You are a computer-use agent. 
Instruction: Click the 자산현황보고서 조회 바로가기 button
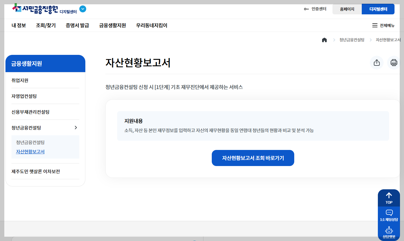[253, 158]
